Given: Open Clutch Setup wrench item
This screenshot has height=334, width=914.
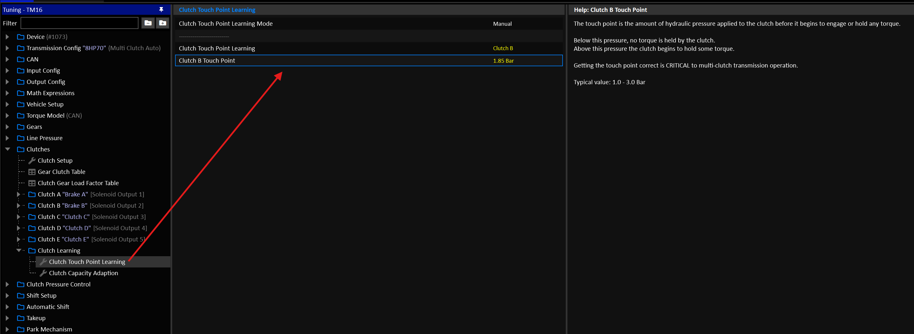Looking at the screenshot, I should click(x=55, y=160).
